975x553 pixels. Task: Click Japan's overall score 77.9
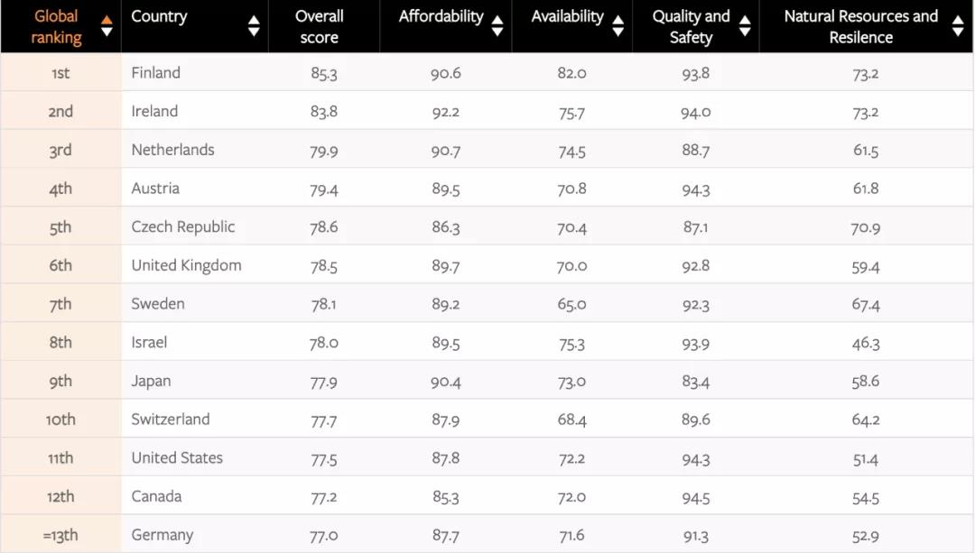pyautogui.click(x=323, y=382)
